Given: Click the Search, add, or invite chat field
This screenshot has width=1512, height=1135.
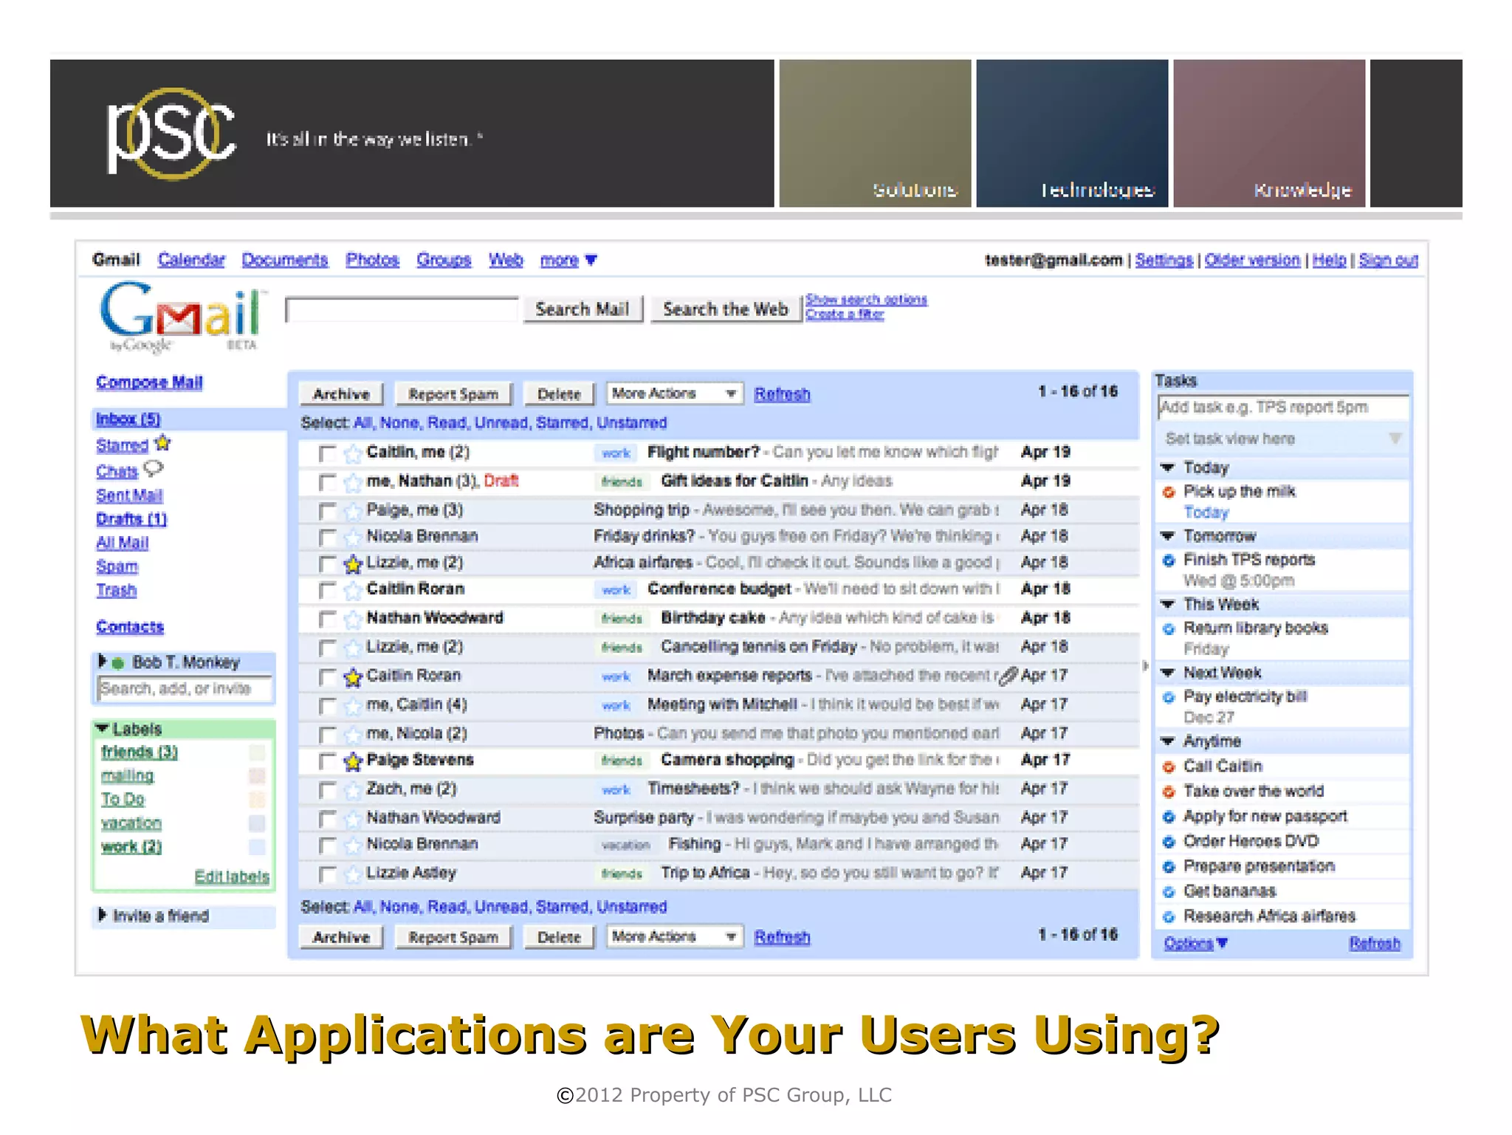Looking at the screenshot, I should [185, 689].
